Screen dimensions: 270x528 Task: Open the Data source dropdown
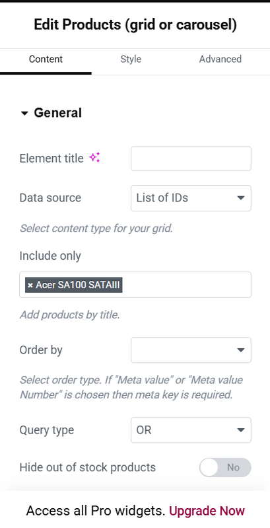click(191, 198)
